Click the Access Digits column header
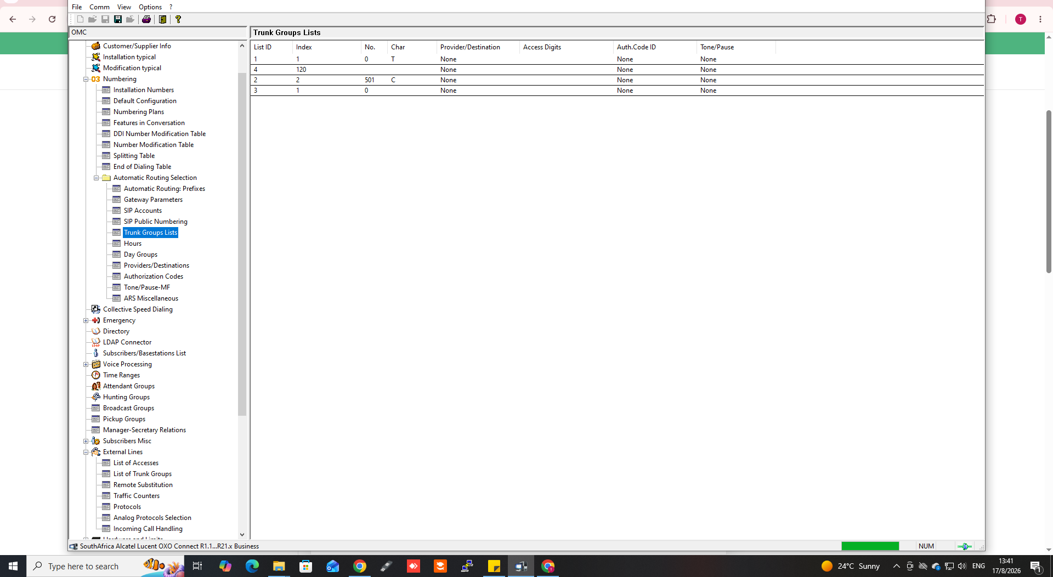This screenshot has height=577, width=1053. point(566,47)
